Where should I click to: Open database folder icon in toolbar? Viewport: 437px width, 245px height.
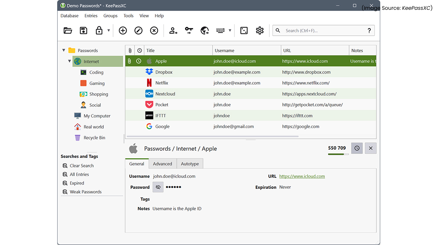click(68, 31)
